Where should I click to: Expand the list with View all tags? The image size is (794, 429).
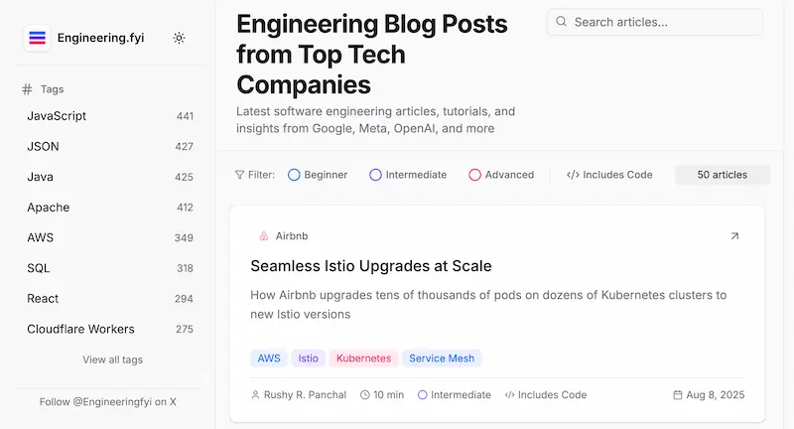112,359
